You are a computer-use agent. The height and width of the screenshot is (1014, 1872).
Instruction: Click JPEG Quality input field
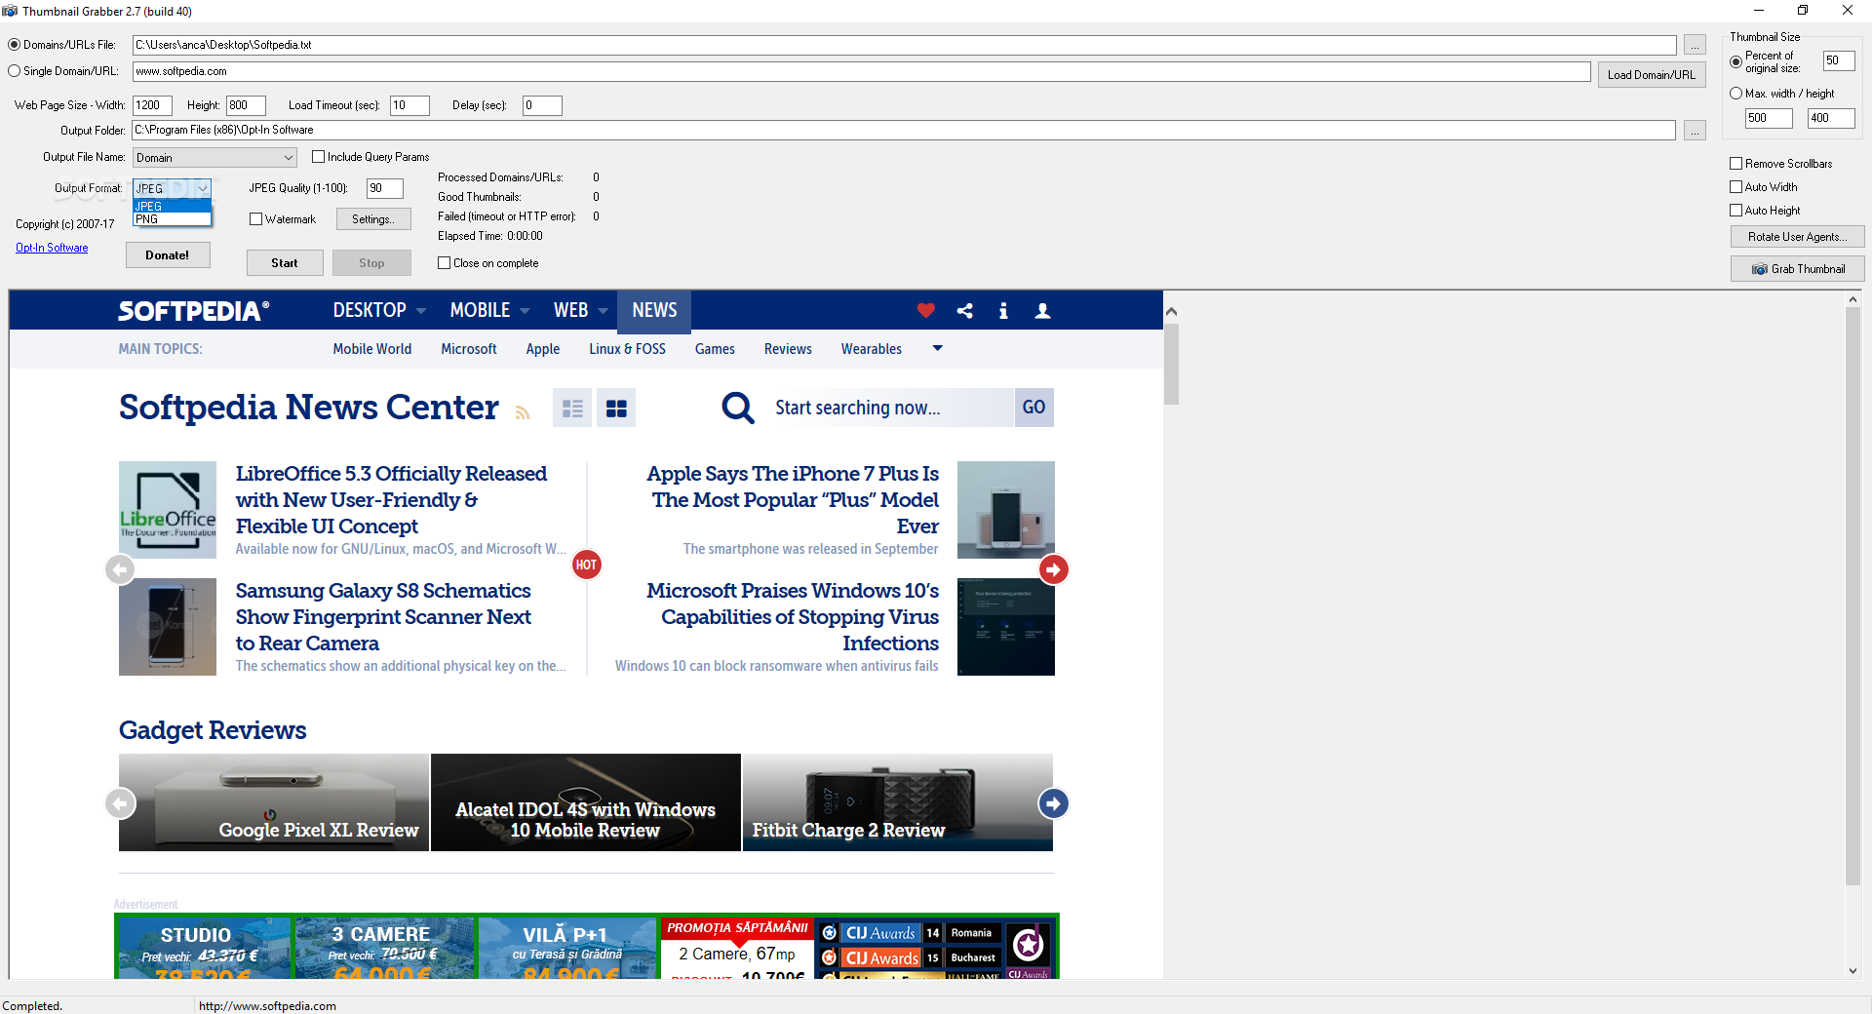click(384, 188)
